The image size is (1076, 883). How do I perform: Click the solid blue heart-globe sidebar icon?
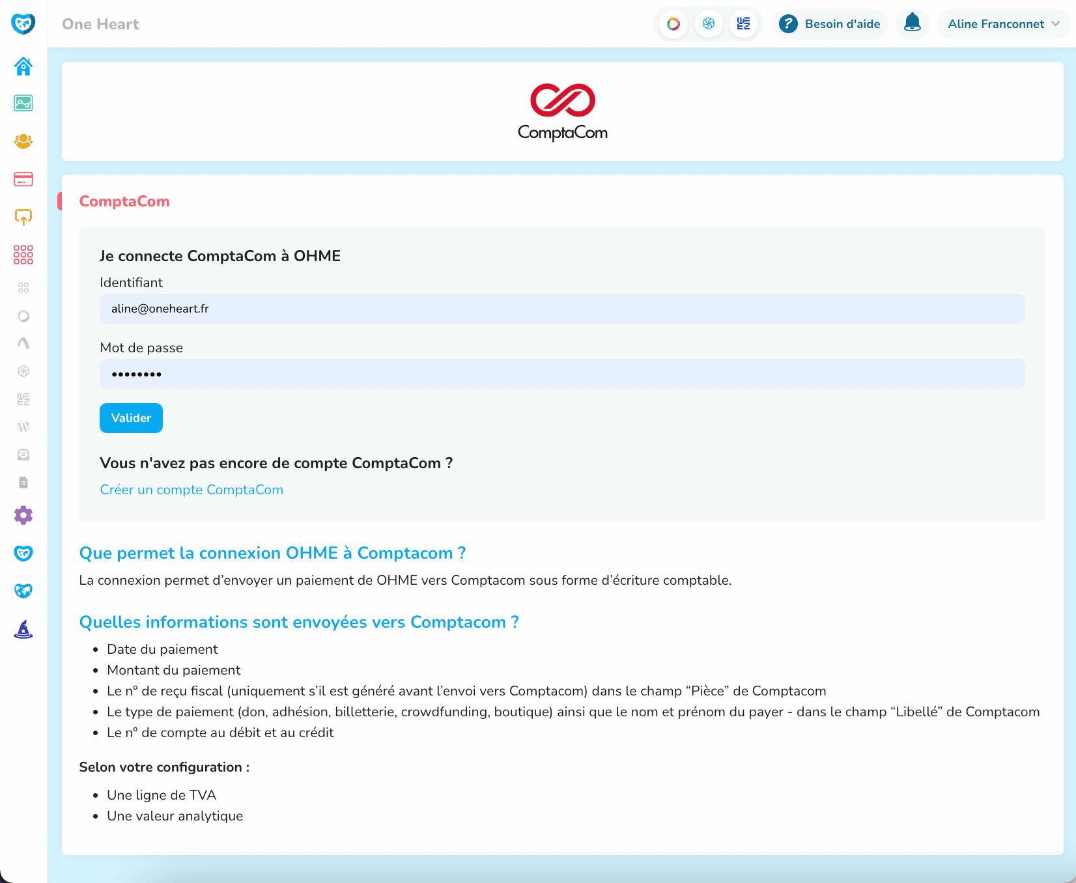(23, 591)
